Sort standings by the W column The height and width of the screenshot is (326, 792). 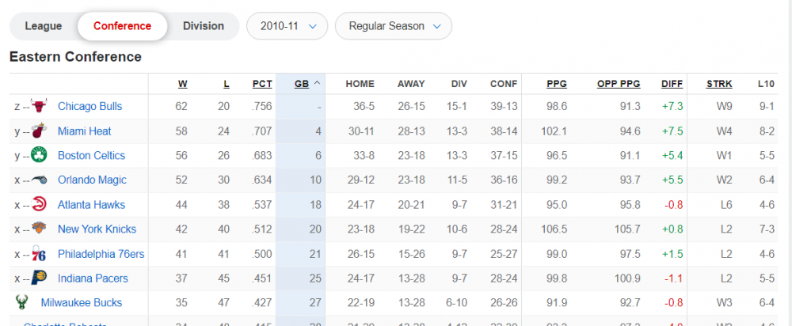[x=182, y=84]
